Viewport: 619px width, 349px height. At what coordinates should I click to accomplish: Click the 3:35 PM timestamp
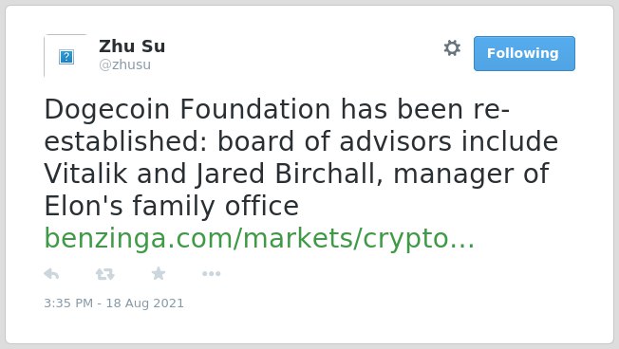click(68, 303)
